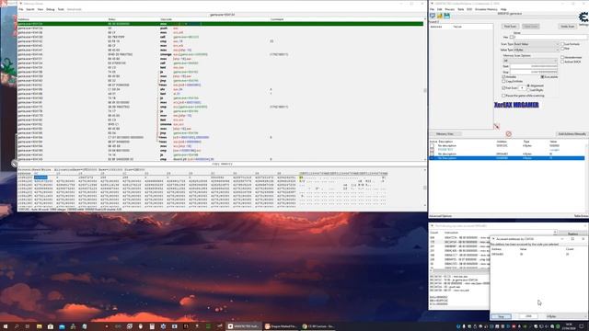Open Tools menu in Memory Viewer
589x331 pixels.
(61, 9)
